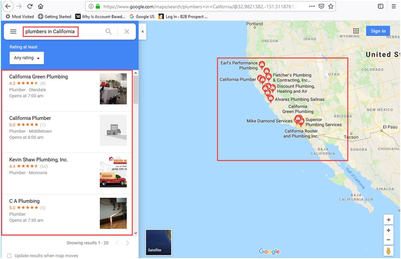The height and width of the screenshot is (259, 401).
Task: Click results scrollbar down arrow
Action: click(x=136, y=233)
